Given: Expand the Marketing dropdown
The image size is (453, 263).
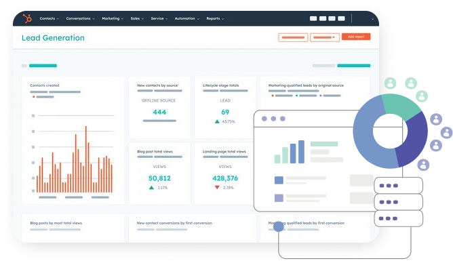Looking at the screenshot, I should pyautogui.click(x=113, y=18).
